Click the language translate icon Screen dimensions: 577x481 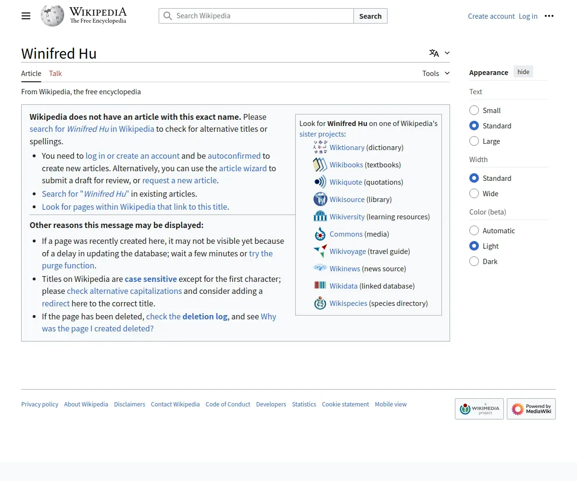click(x=434, y=53)
